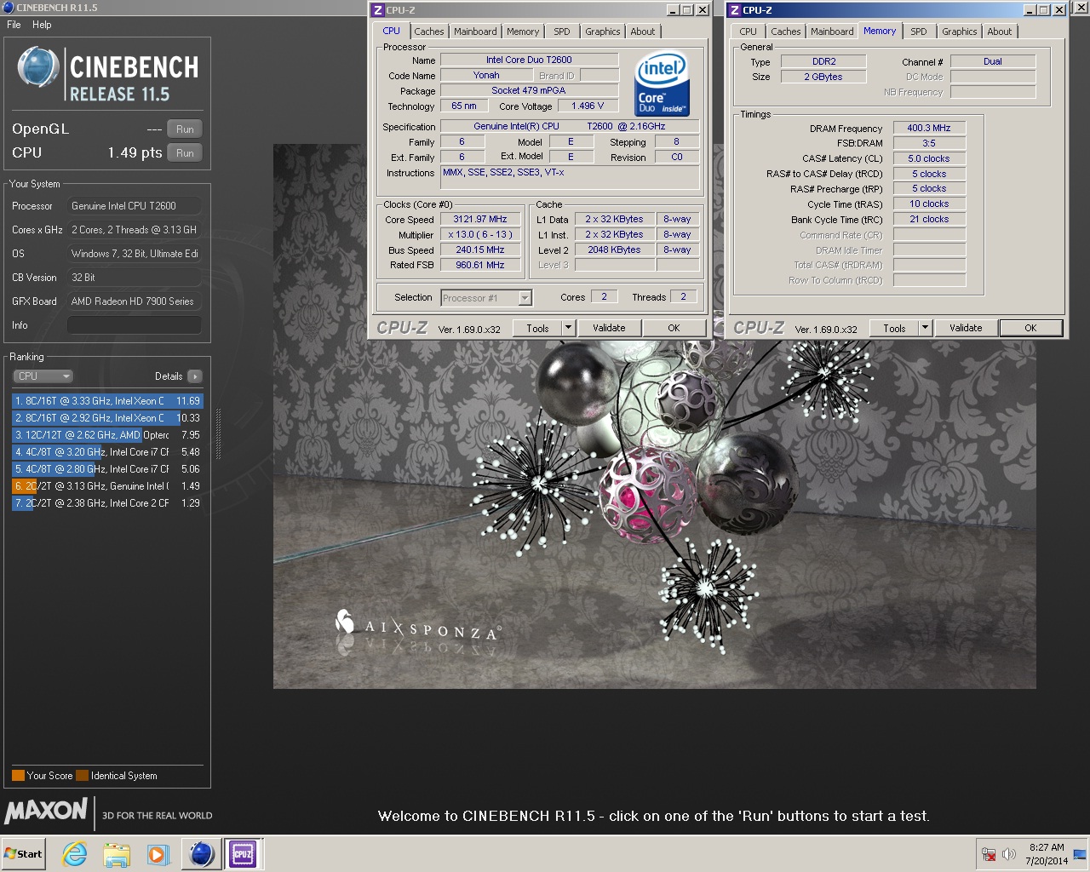The width and height of the screenshot is (1090, 872).
Task: Click the left CPU-Z window title icon
Action: tap(378, 10)
